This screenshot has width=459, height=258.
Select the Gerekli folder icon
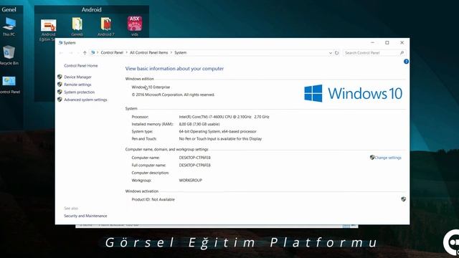(x=77, y=27)
